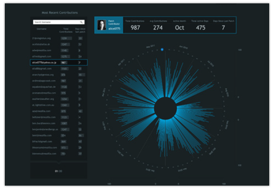Select the benjamin@smedbergs.us contributor row
This screenshot has width=274, height=189.
pos(59,129)
